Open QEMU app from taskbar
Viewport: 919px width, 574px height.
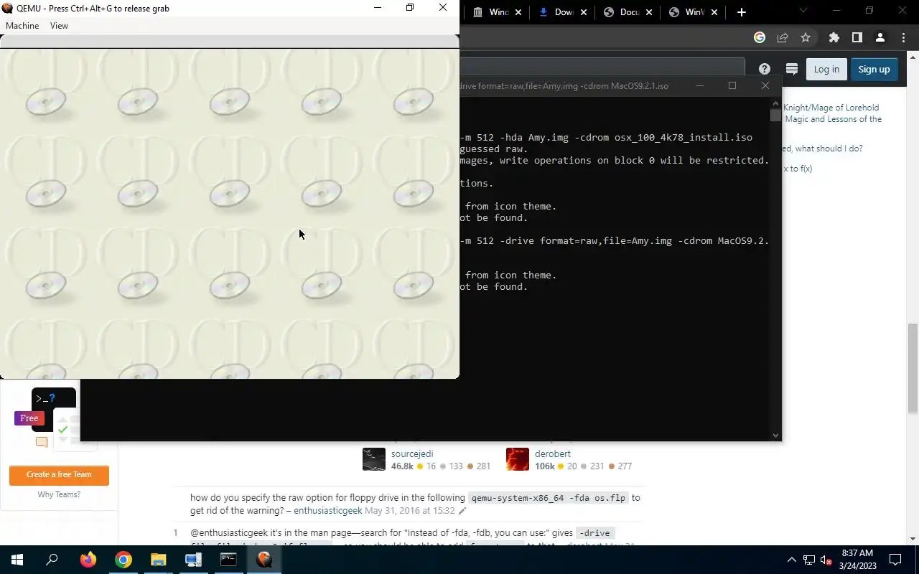[263, 560]
